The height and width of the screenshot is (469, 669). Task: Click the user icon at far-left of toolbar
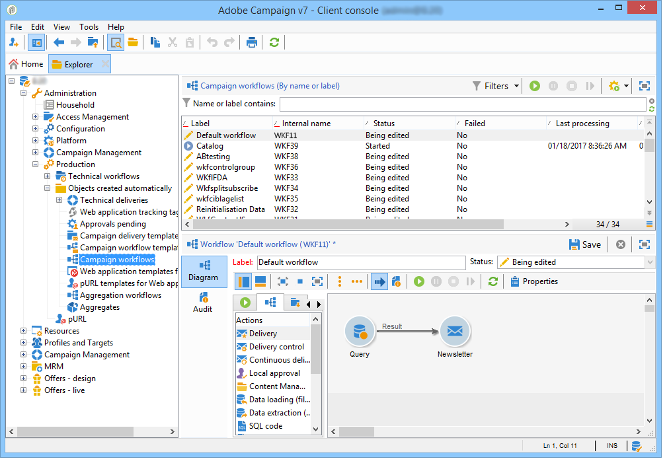tap(14, 43)
